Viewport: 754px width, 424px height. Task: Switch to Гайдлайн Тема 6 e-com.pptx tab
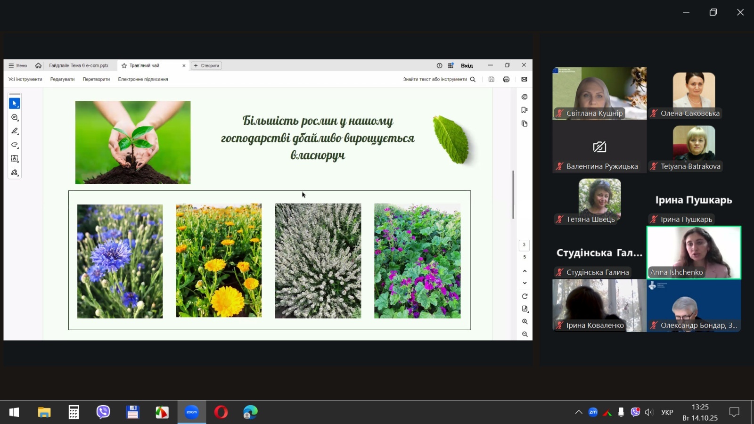[79, 65]
